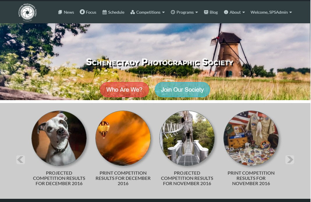This screenshot has width=311, height=202.
Task: Click the News icon in navbar
Action: pyautogui.click(x=60, y=12)
